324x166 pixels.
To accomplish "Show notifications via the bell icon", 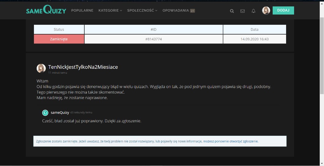I will (253, 11).
